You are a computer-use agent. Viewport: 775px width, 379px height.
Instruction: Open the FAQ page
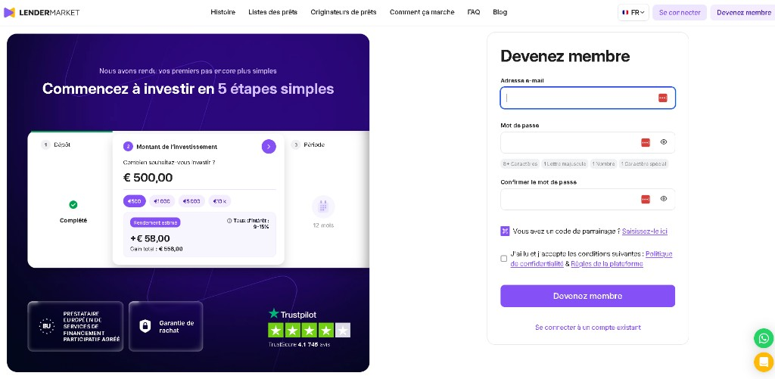pyautogui.click(x=474, y=12)
